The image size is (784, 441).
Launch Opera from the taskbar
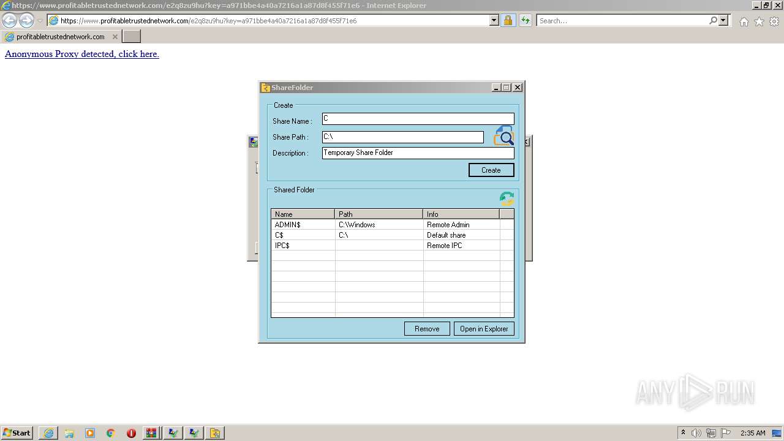tap(131, 433)
